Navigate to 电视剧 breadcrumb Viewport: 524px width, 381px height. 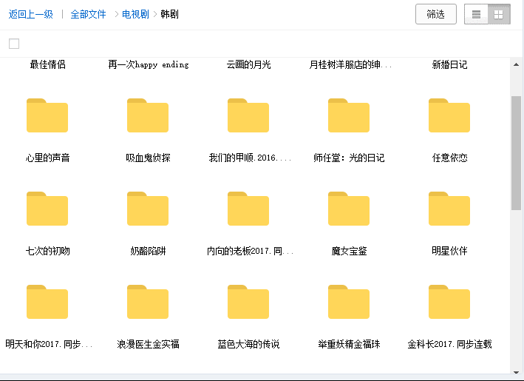[x=137, y=14]
